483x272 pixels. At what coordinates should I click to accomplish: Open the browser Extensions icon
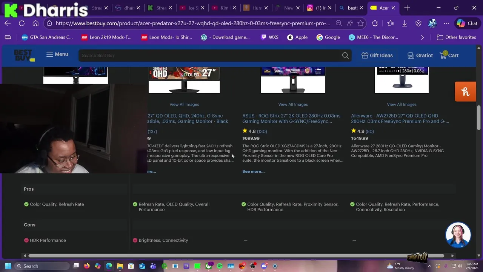pos(375,23)
